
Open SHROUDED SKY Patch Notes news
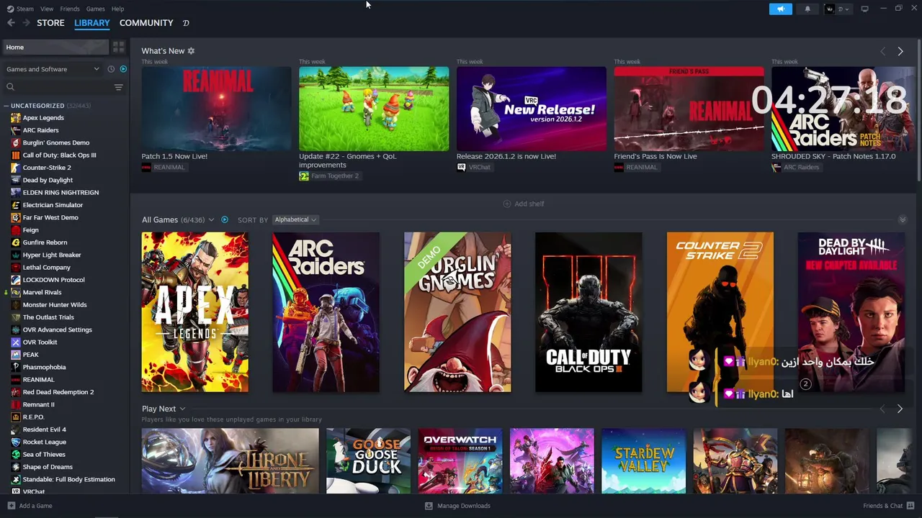843,109
